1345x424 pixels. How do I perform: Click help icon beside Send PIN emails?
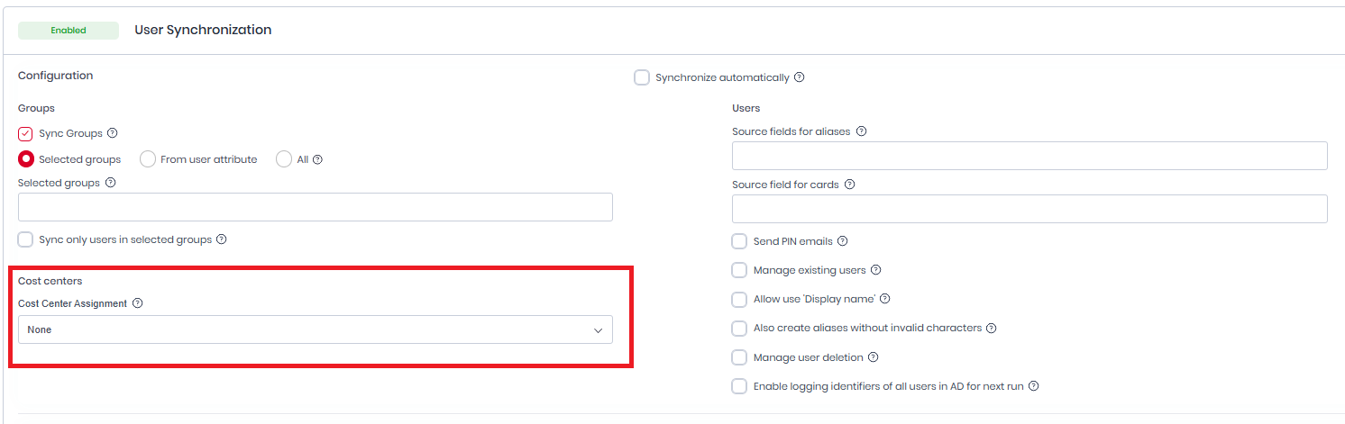pyautogui.click(x=842, y=241)
